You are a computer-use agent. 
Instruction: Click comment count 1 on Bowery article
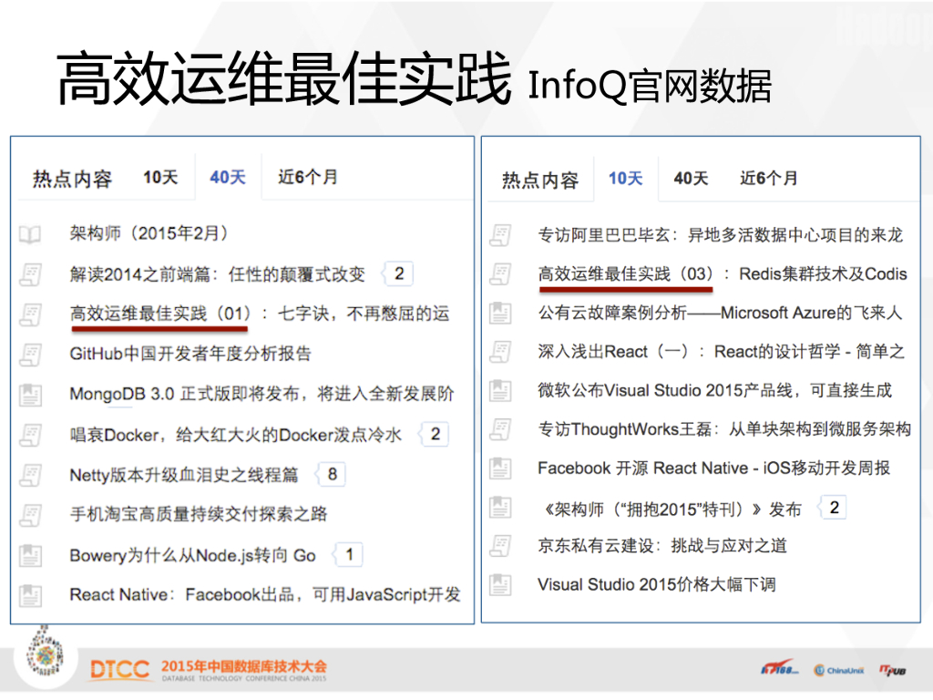[x=349, y=555]
